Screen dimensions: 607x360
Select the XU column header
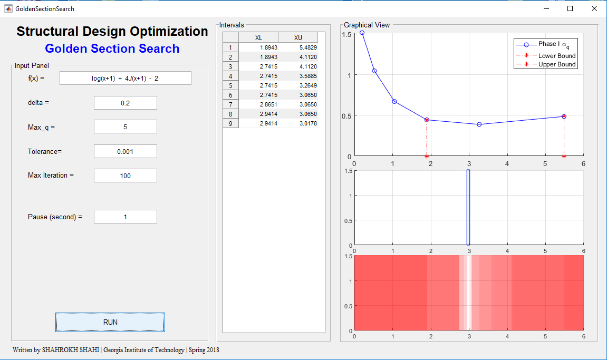click(x=298, y=37)
